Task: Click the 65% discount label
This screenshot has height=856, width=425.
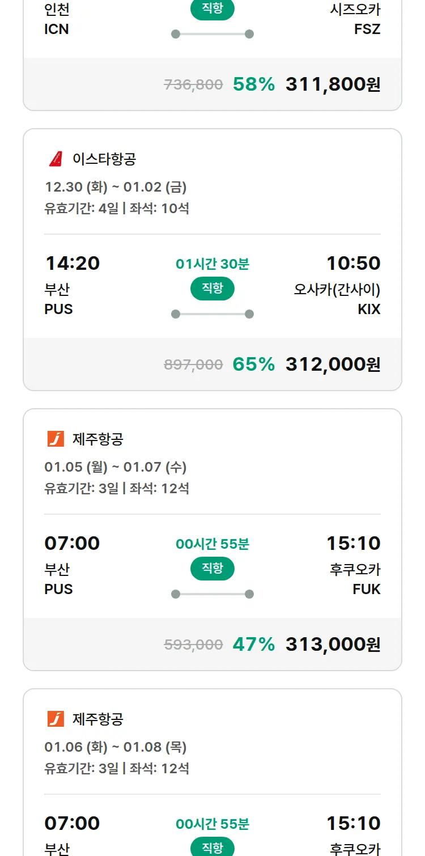Action: coord(253,365)
